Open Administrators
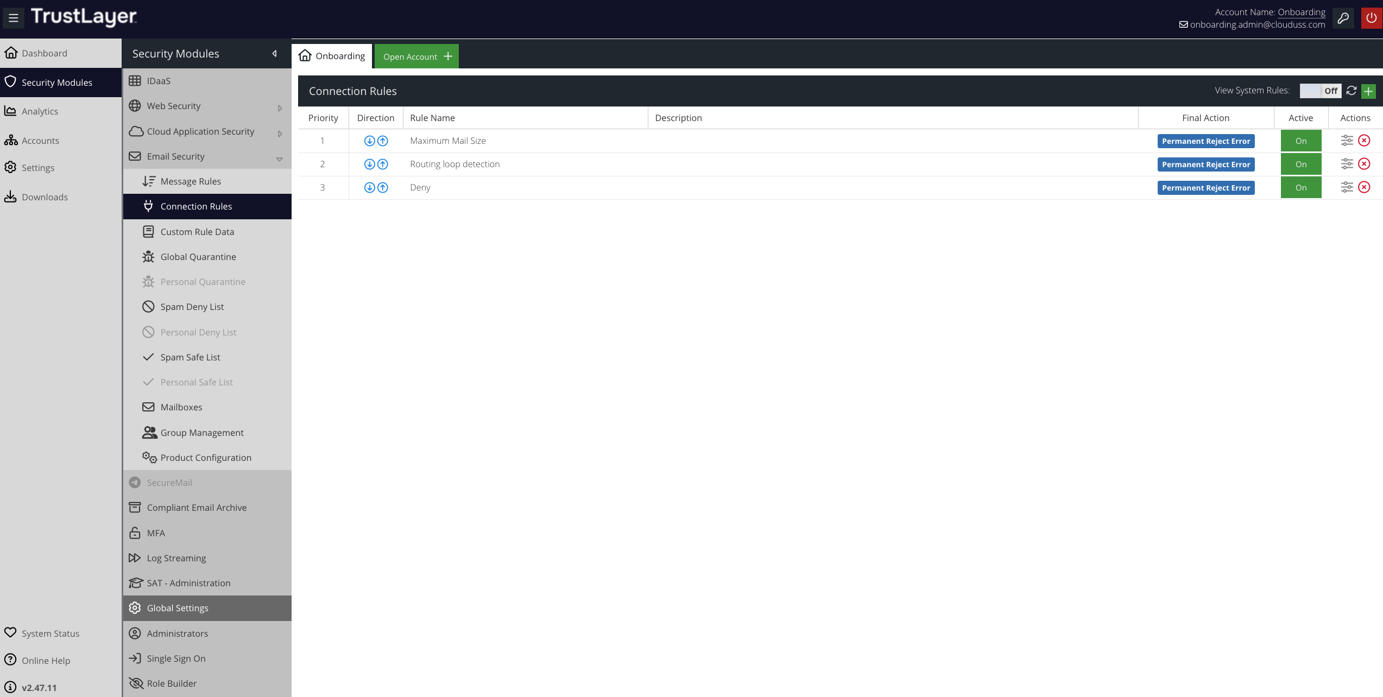 [207, 633]
